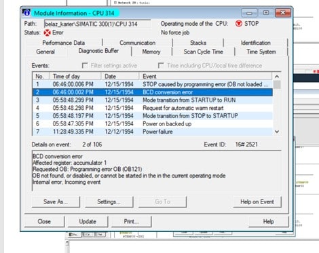Select event 1 STOP caused by programming error
Screen dimensions: 319x253
point(153,84)
